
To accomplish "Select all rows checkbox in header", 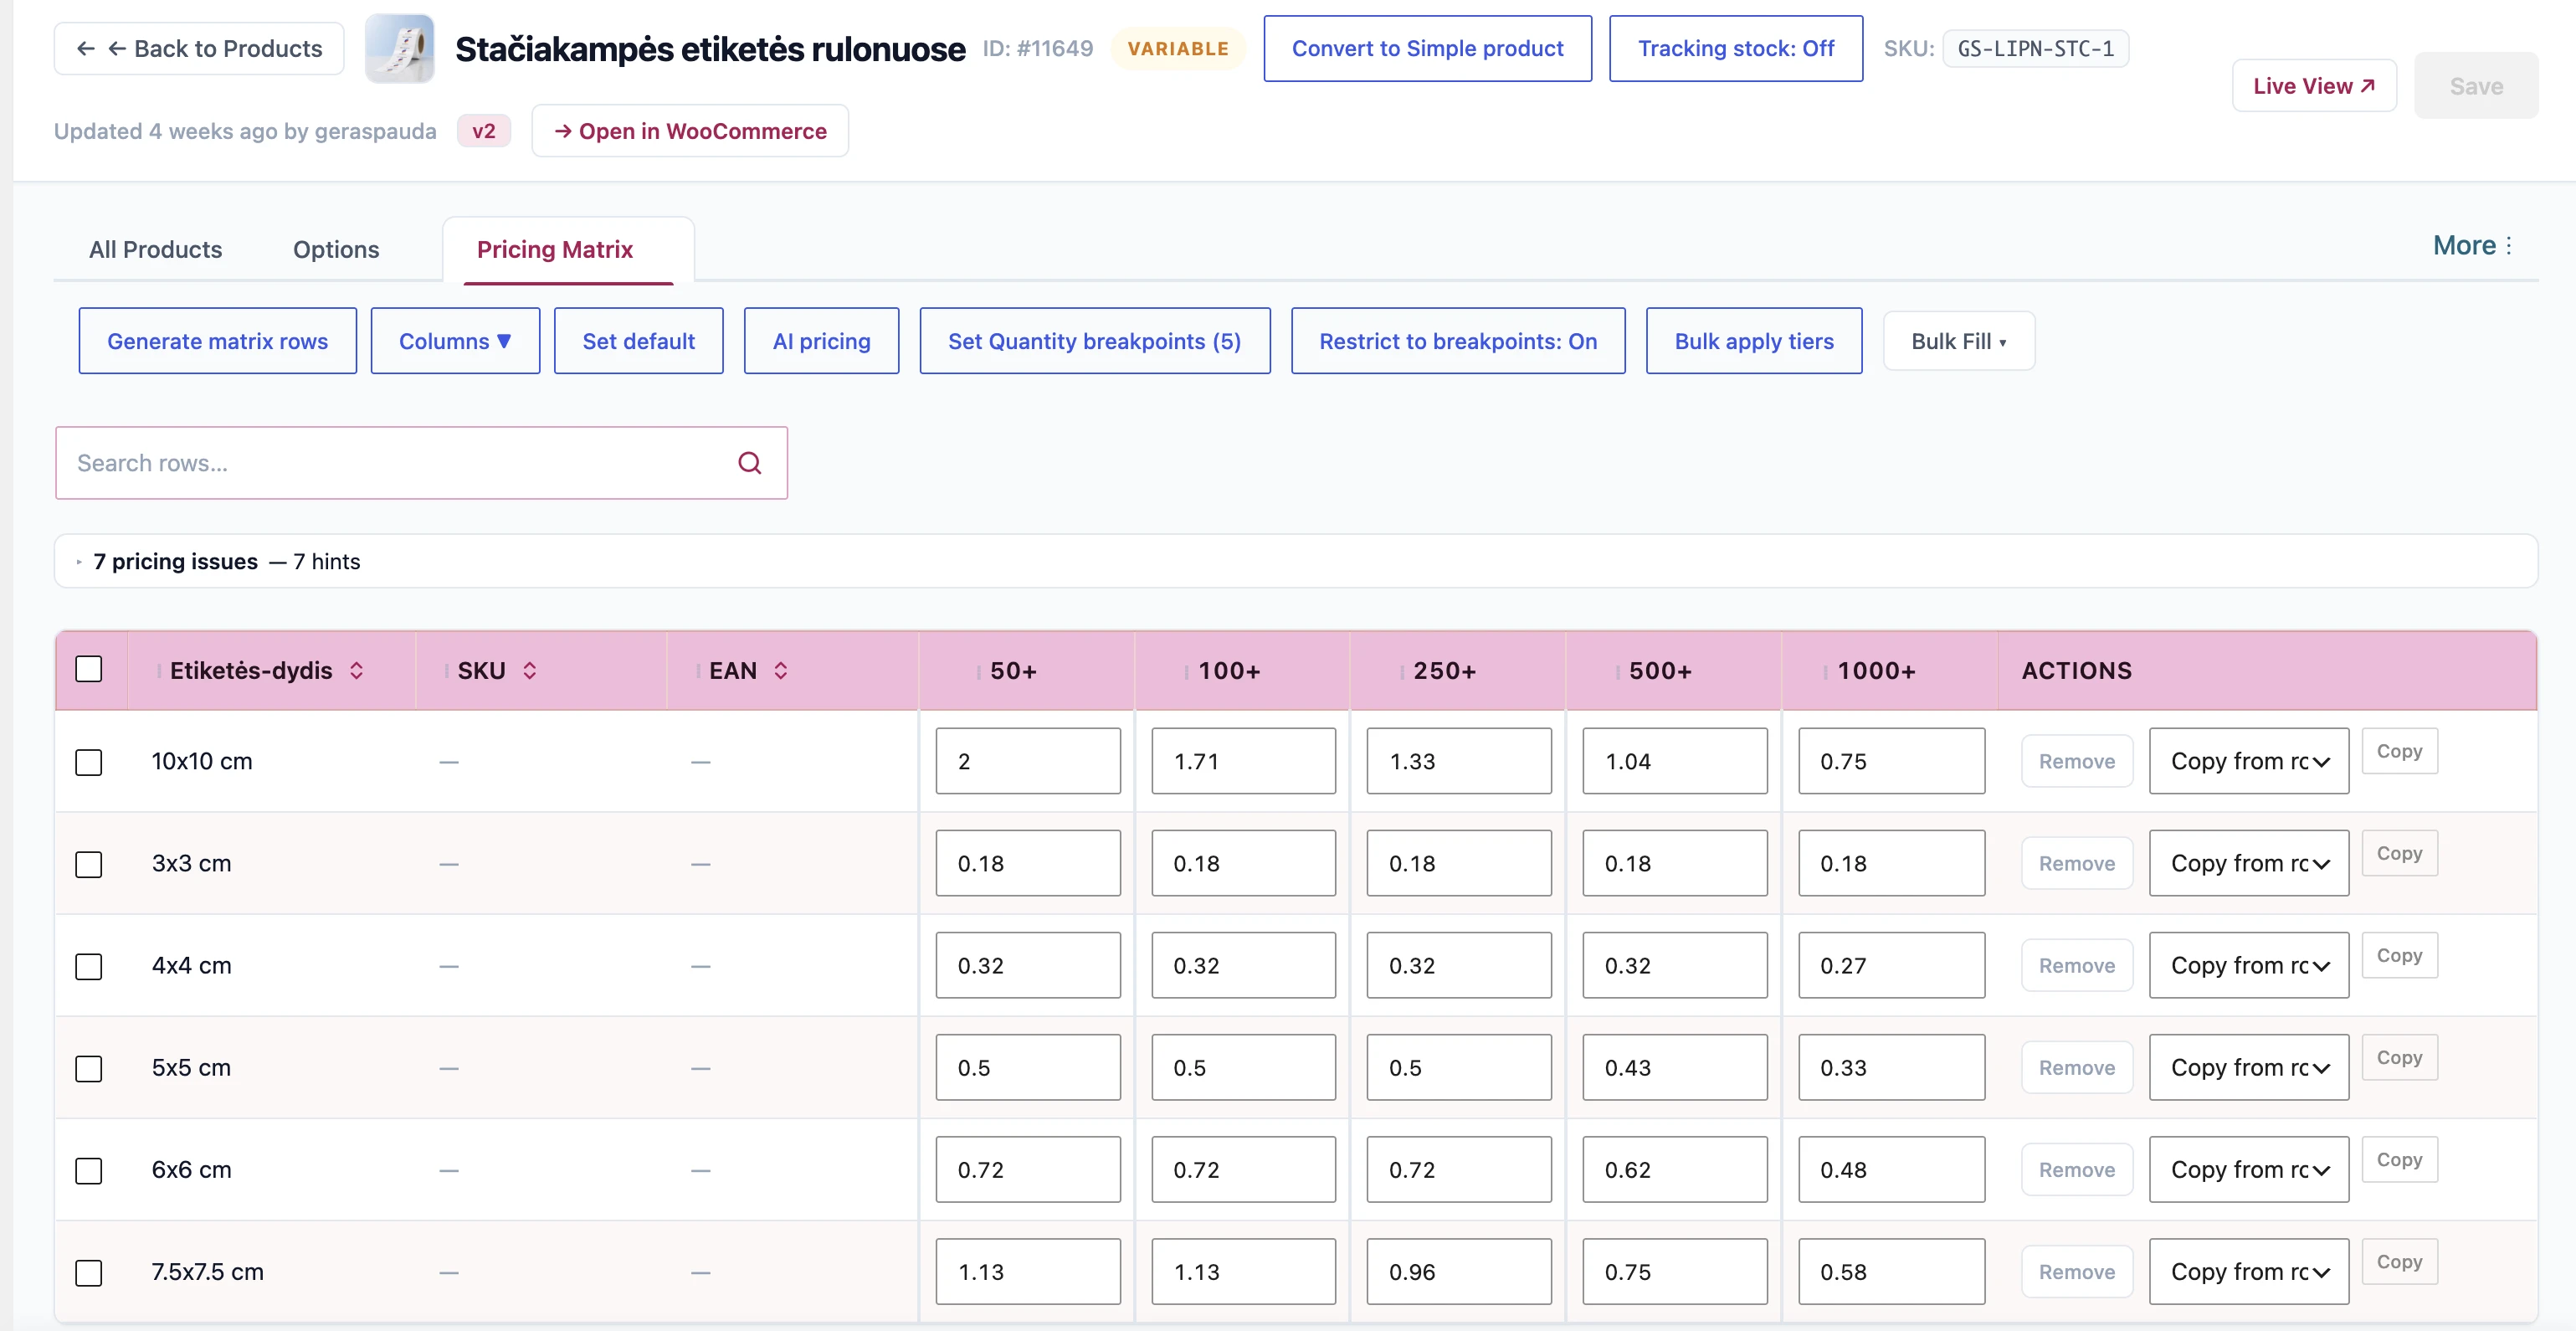I will [x=89, y=669].
